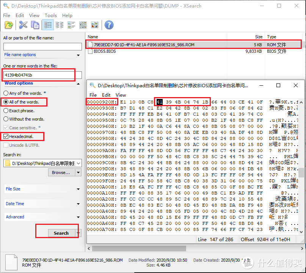Click the ROM file icon in results list
Image resolution: width=306 pixels, height=273 pixels.
(90, 45)
